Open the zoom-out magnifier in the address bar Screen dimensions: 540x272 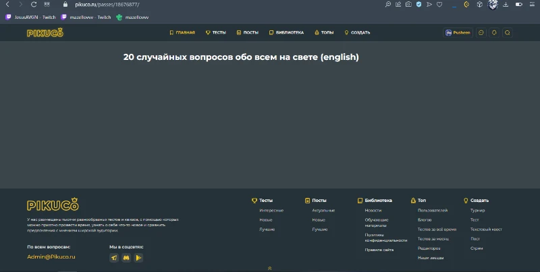point(387,5)
